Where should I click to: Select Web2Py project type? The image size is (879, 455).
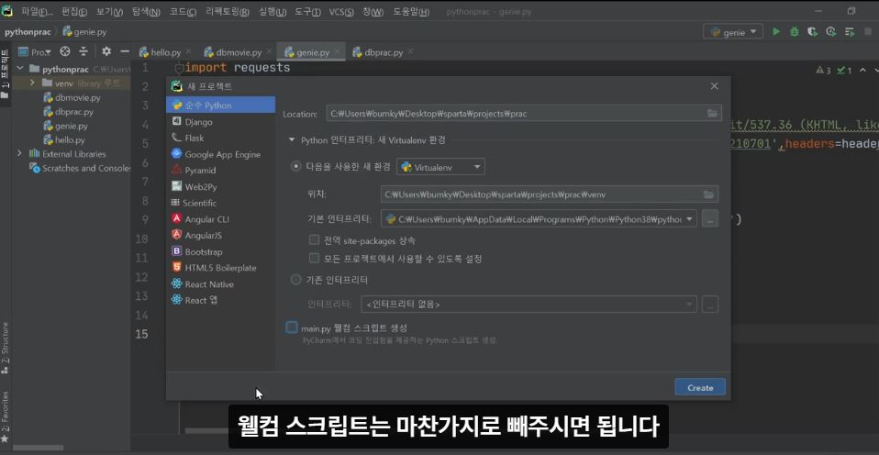220,186
